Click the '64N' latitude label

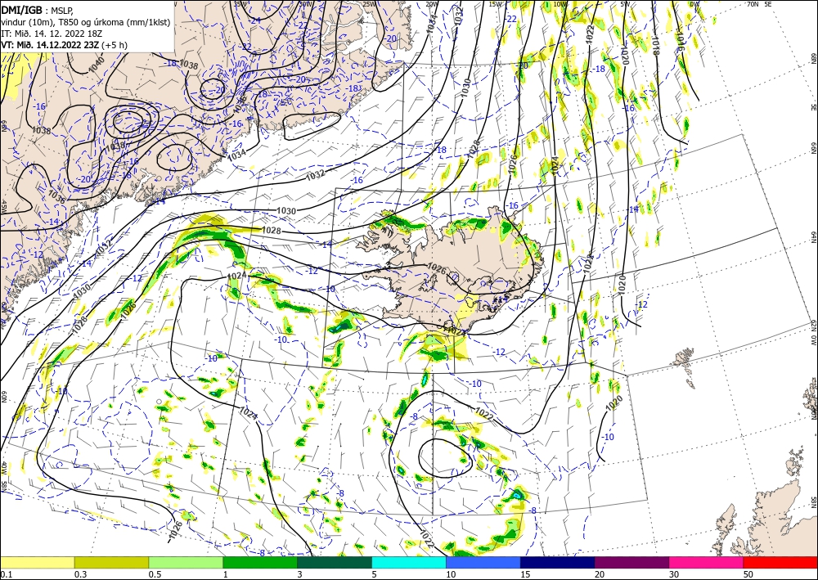click(x=813, y=236)
